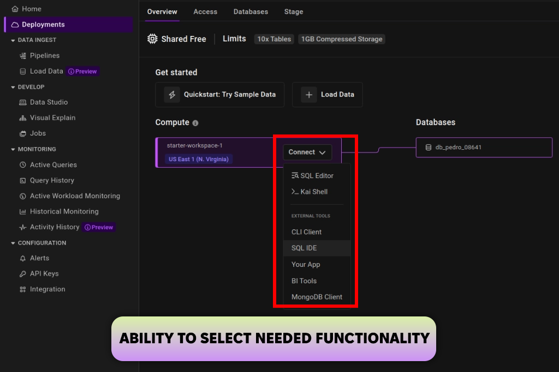Image resolution: width=559 pixels, height=372 pixels.
Task: Choose SQL Editor from Connect menu
Action: (317, 175)
